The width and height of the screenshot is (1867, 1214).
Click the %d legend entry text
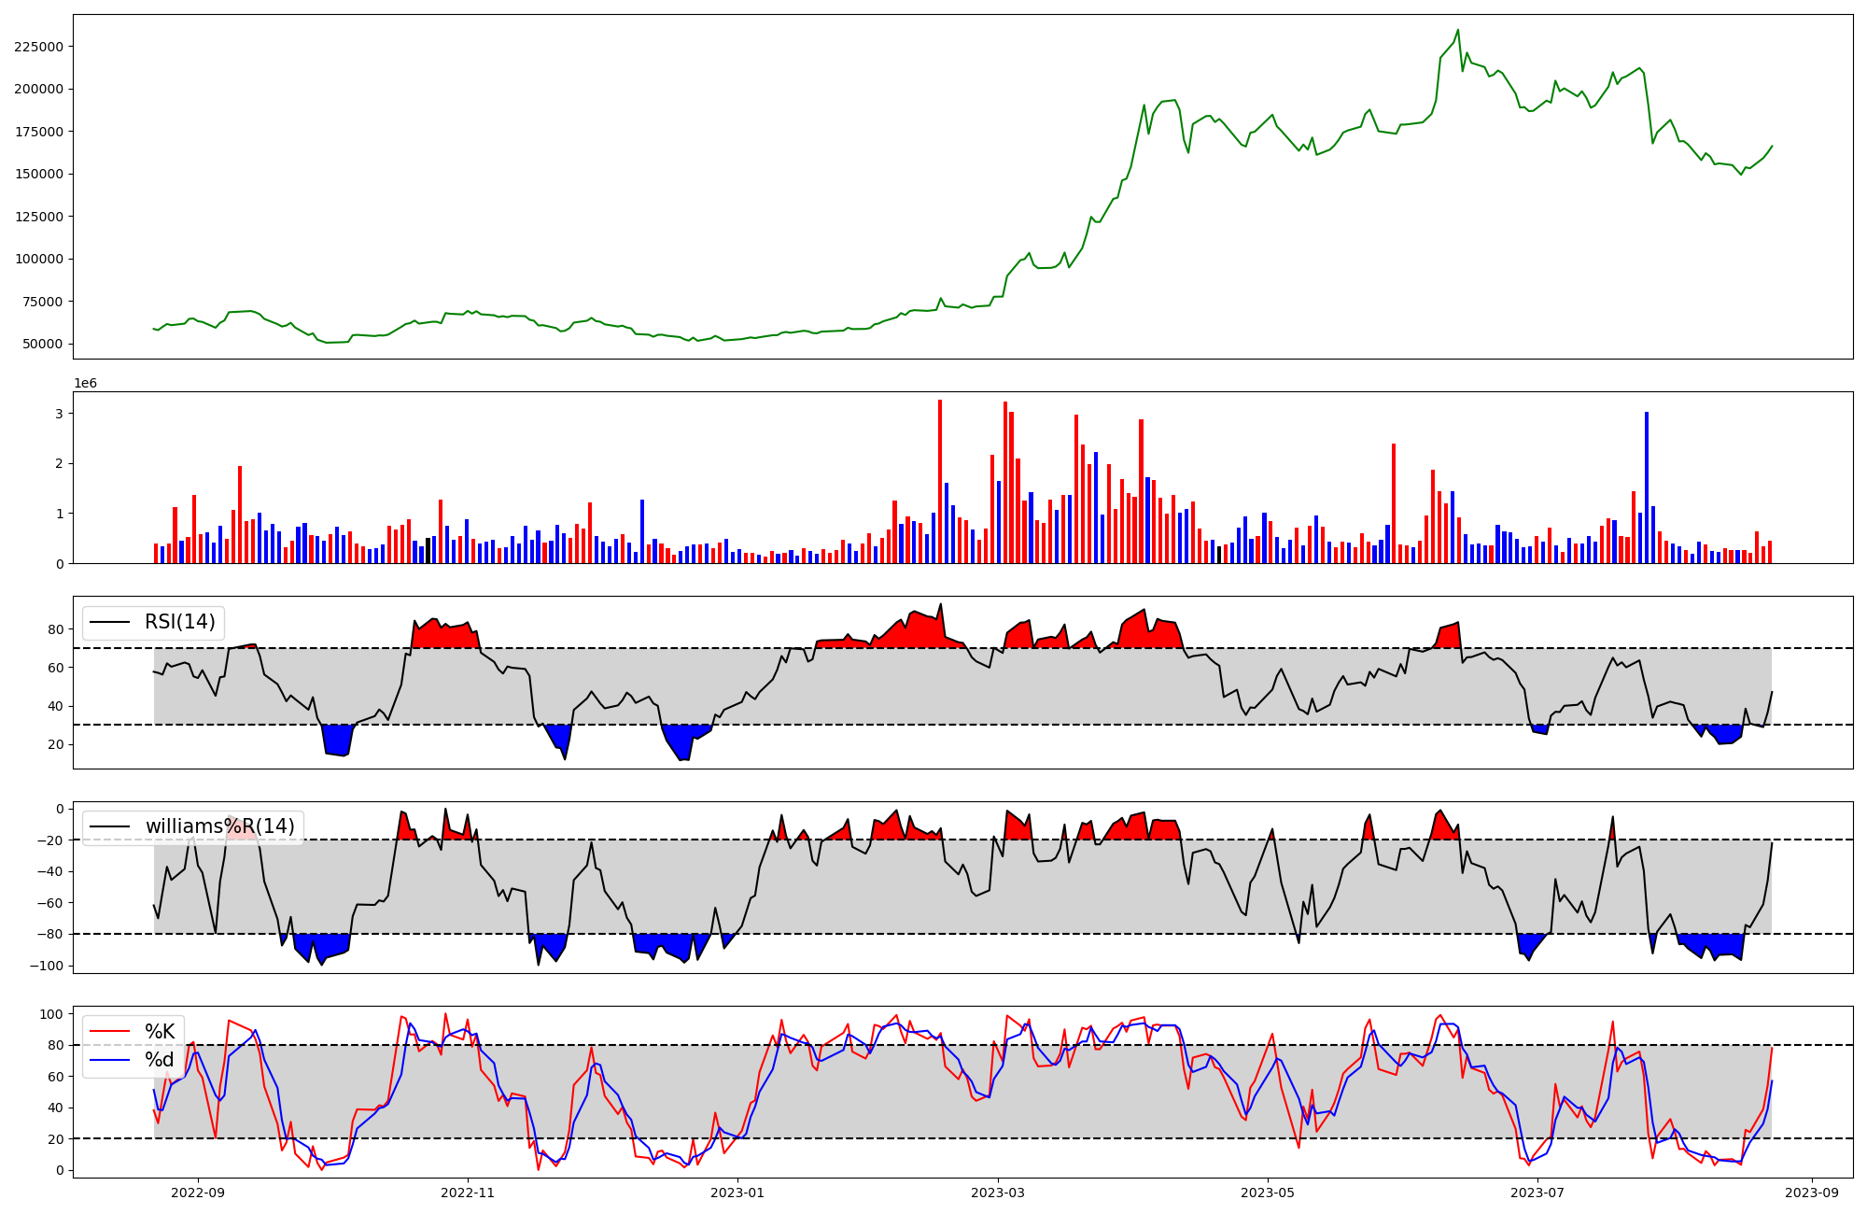(x=160, y=1060)
